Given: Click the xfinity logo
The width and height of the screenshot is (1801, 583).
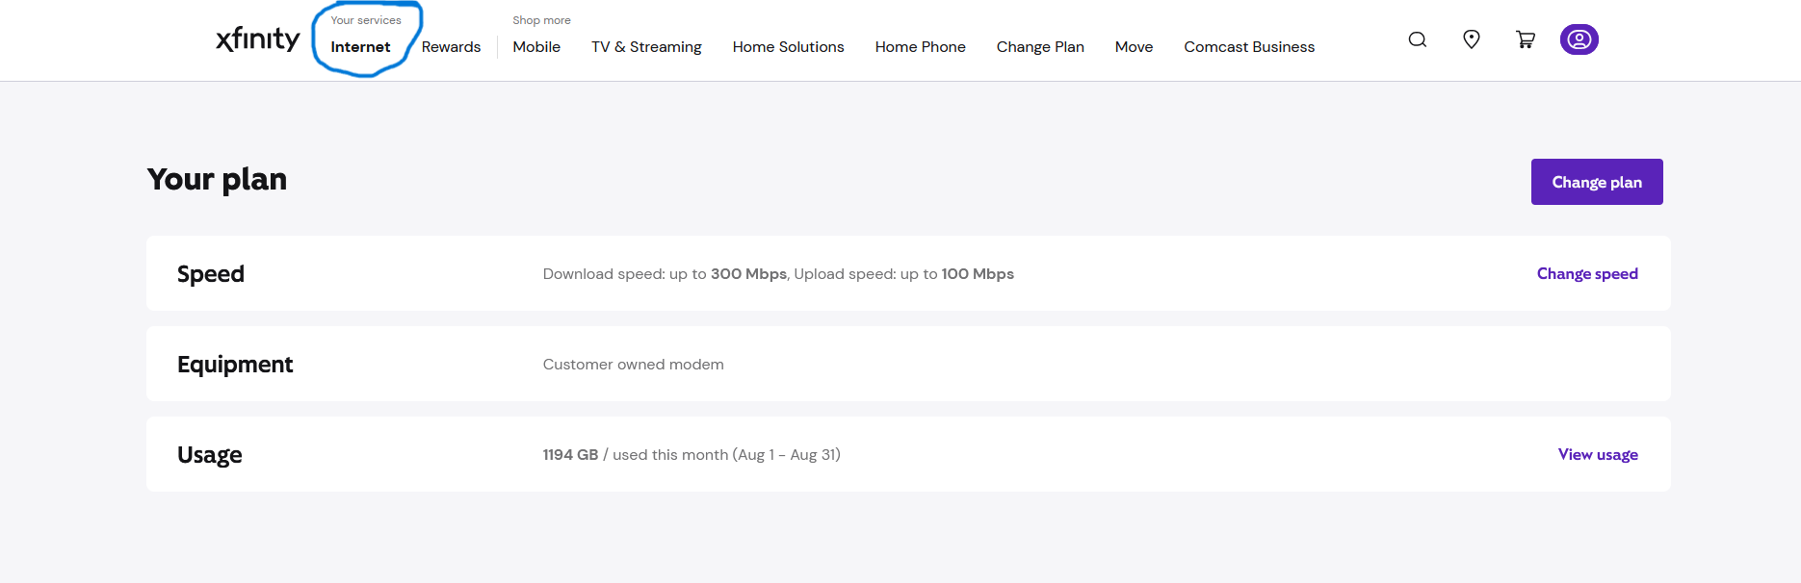Looking at the screenshot, I should [x=258, y=39].
